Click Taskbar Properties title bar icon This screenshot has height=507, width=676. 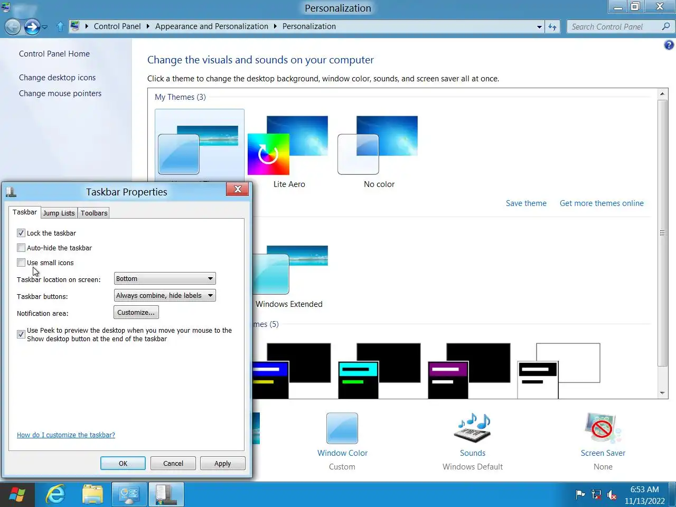pos(11,192)
